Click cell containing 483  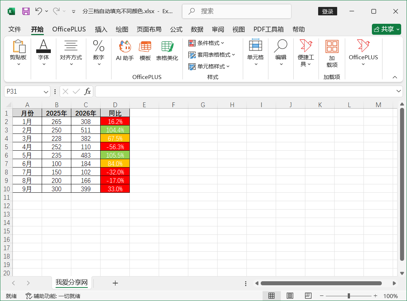86,155
